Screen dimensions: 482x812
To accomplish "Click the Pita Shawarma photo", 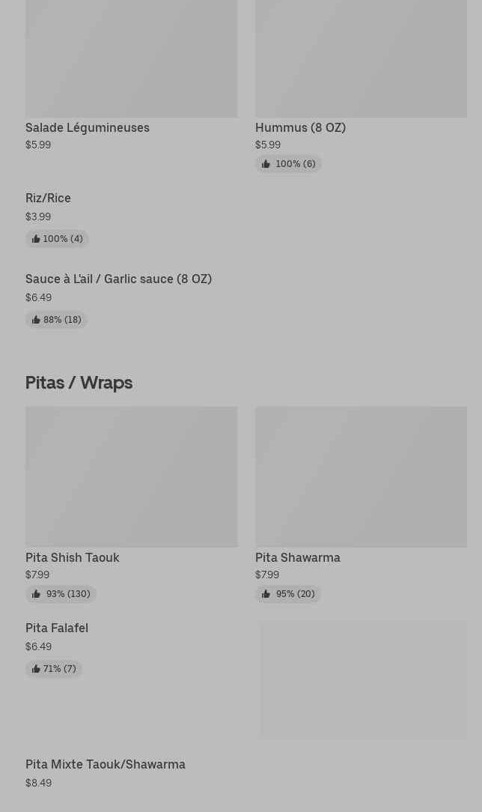I will click(x=361, y=476).
